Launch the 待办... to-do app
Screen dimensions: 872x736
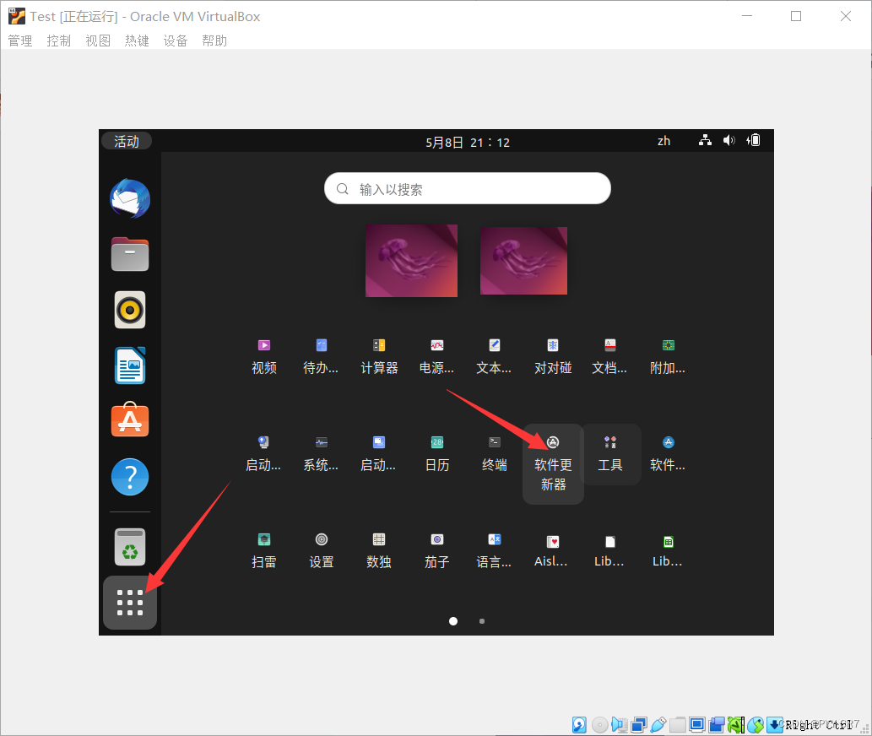321,356
